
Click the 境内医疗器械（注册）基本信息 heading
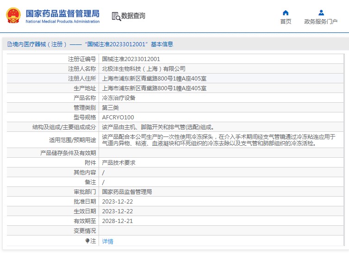[x=93, y=44]
